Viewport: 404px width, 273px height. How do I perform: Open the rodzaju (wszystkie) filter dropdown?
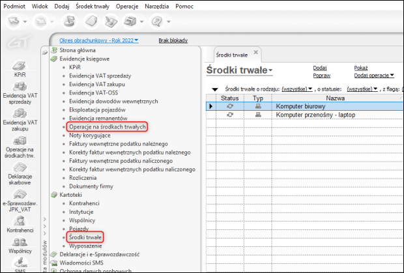click(x=297, y=89)
